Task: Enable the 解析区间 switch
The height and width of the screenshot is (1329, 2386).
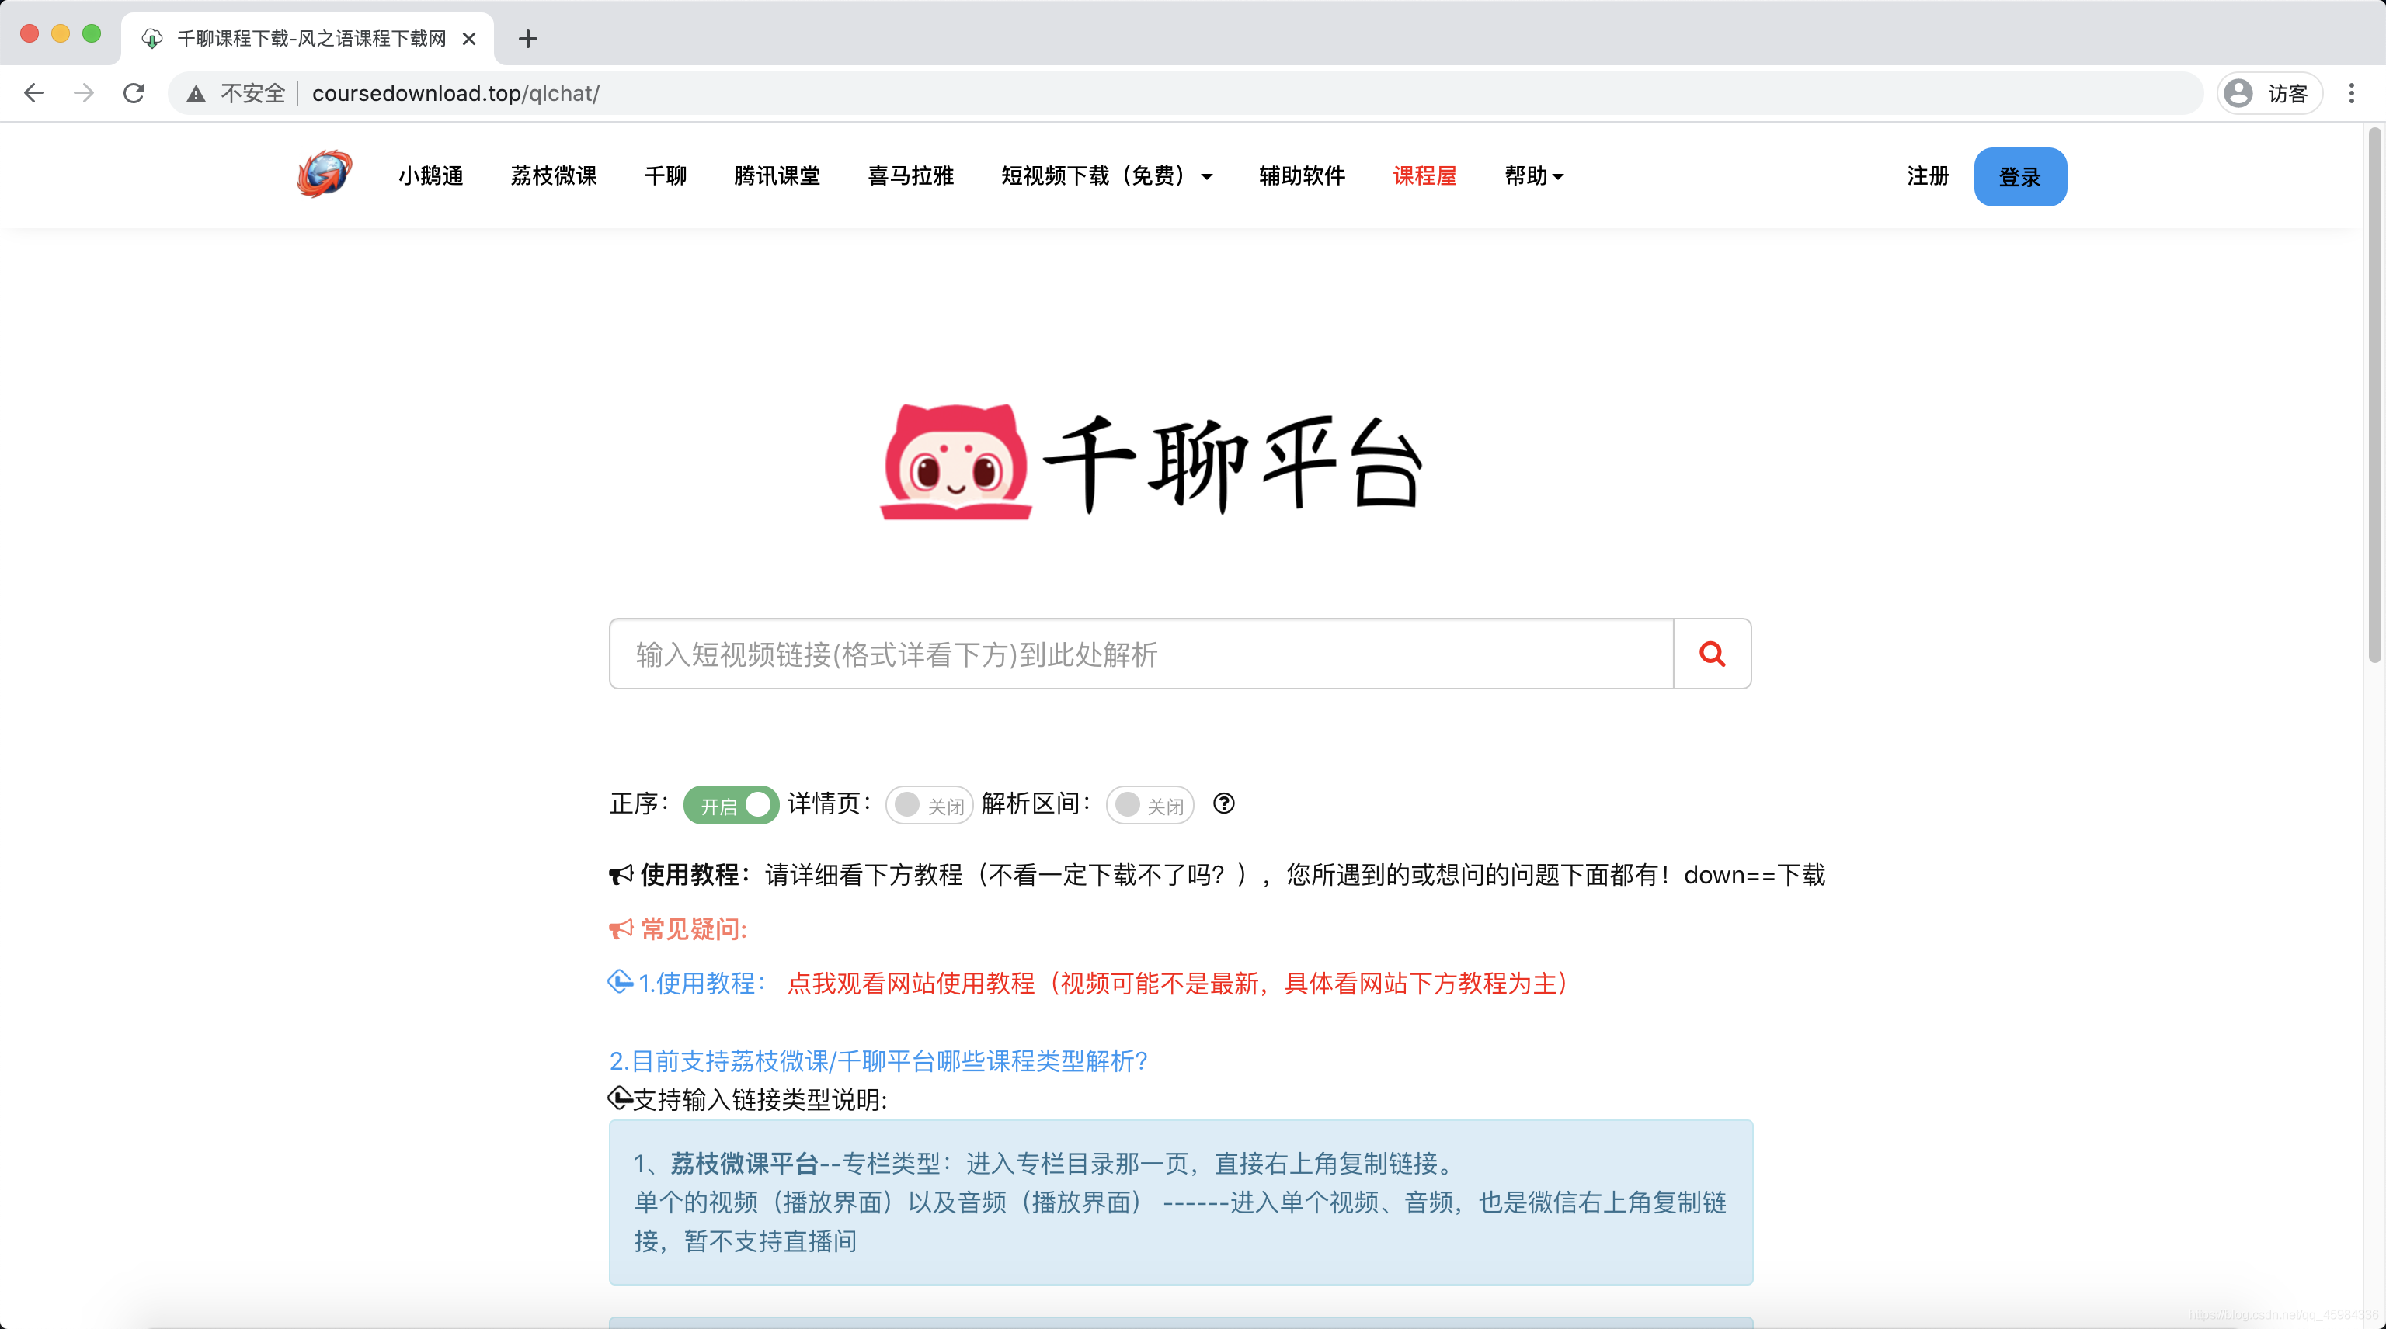Action: coord(1150,804)
